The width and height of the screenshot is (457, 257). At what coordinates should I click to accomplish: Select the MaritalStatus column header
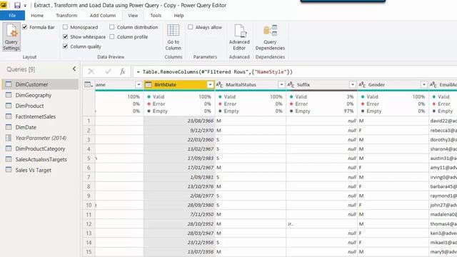pyautogui.click(x=241, y=85)
